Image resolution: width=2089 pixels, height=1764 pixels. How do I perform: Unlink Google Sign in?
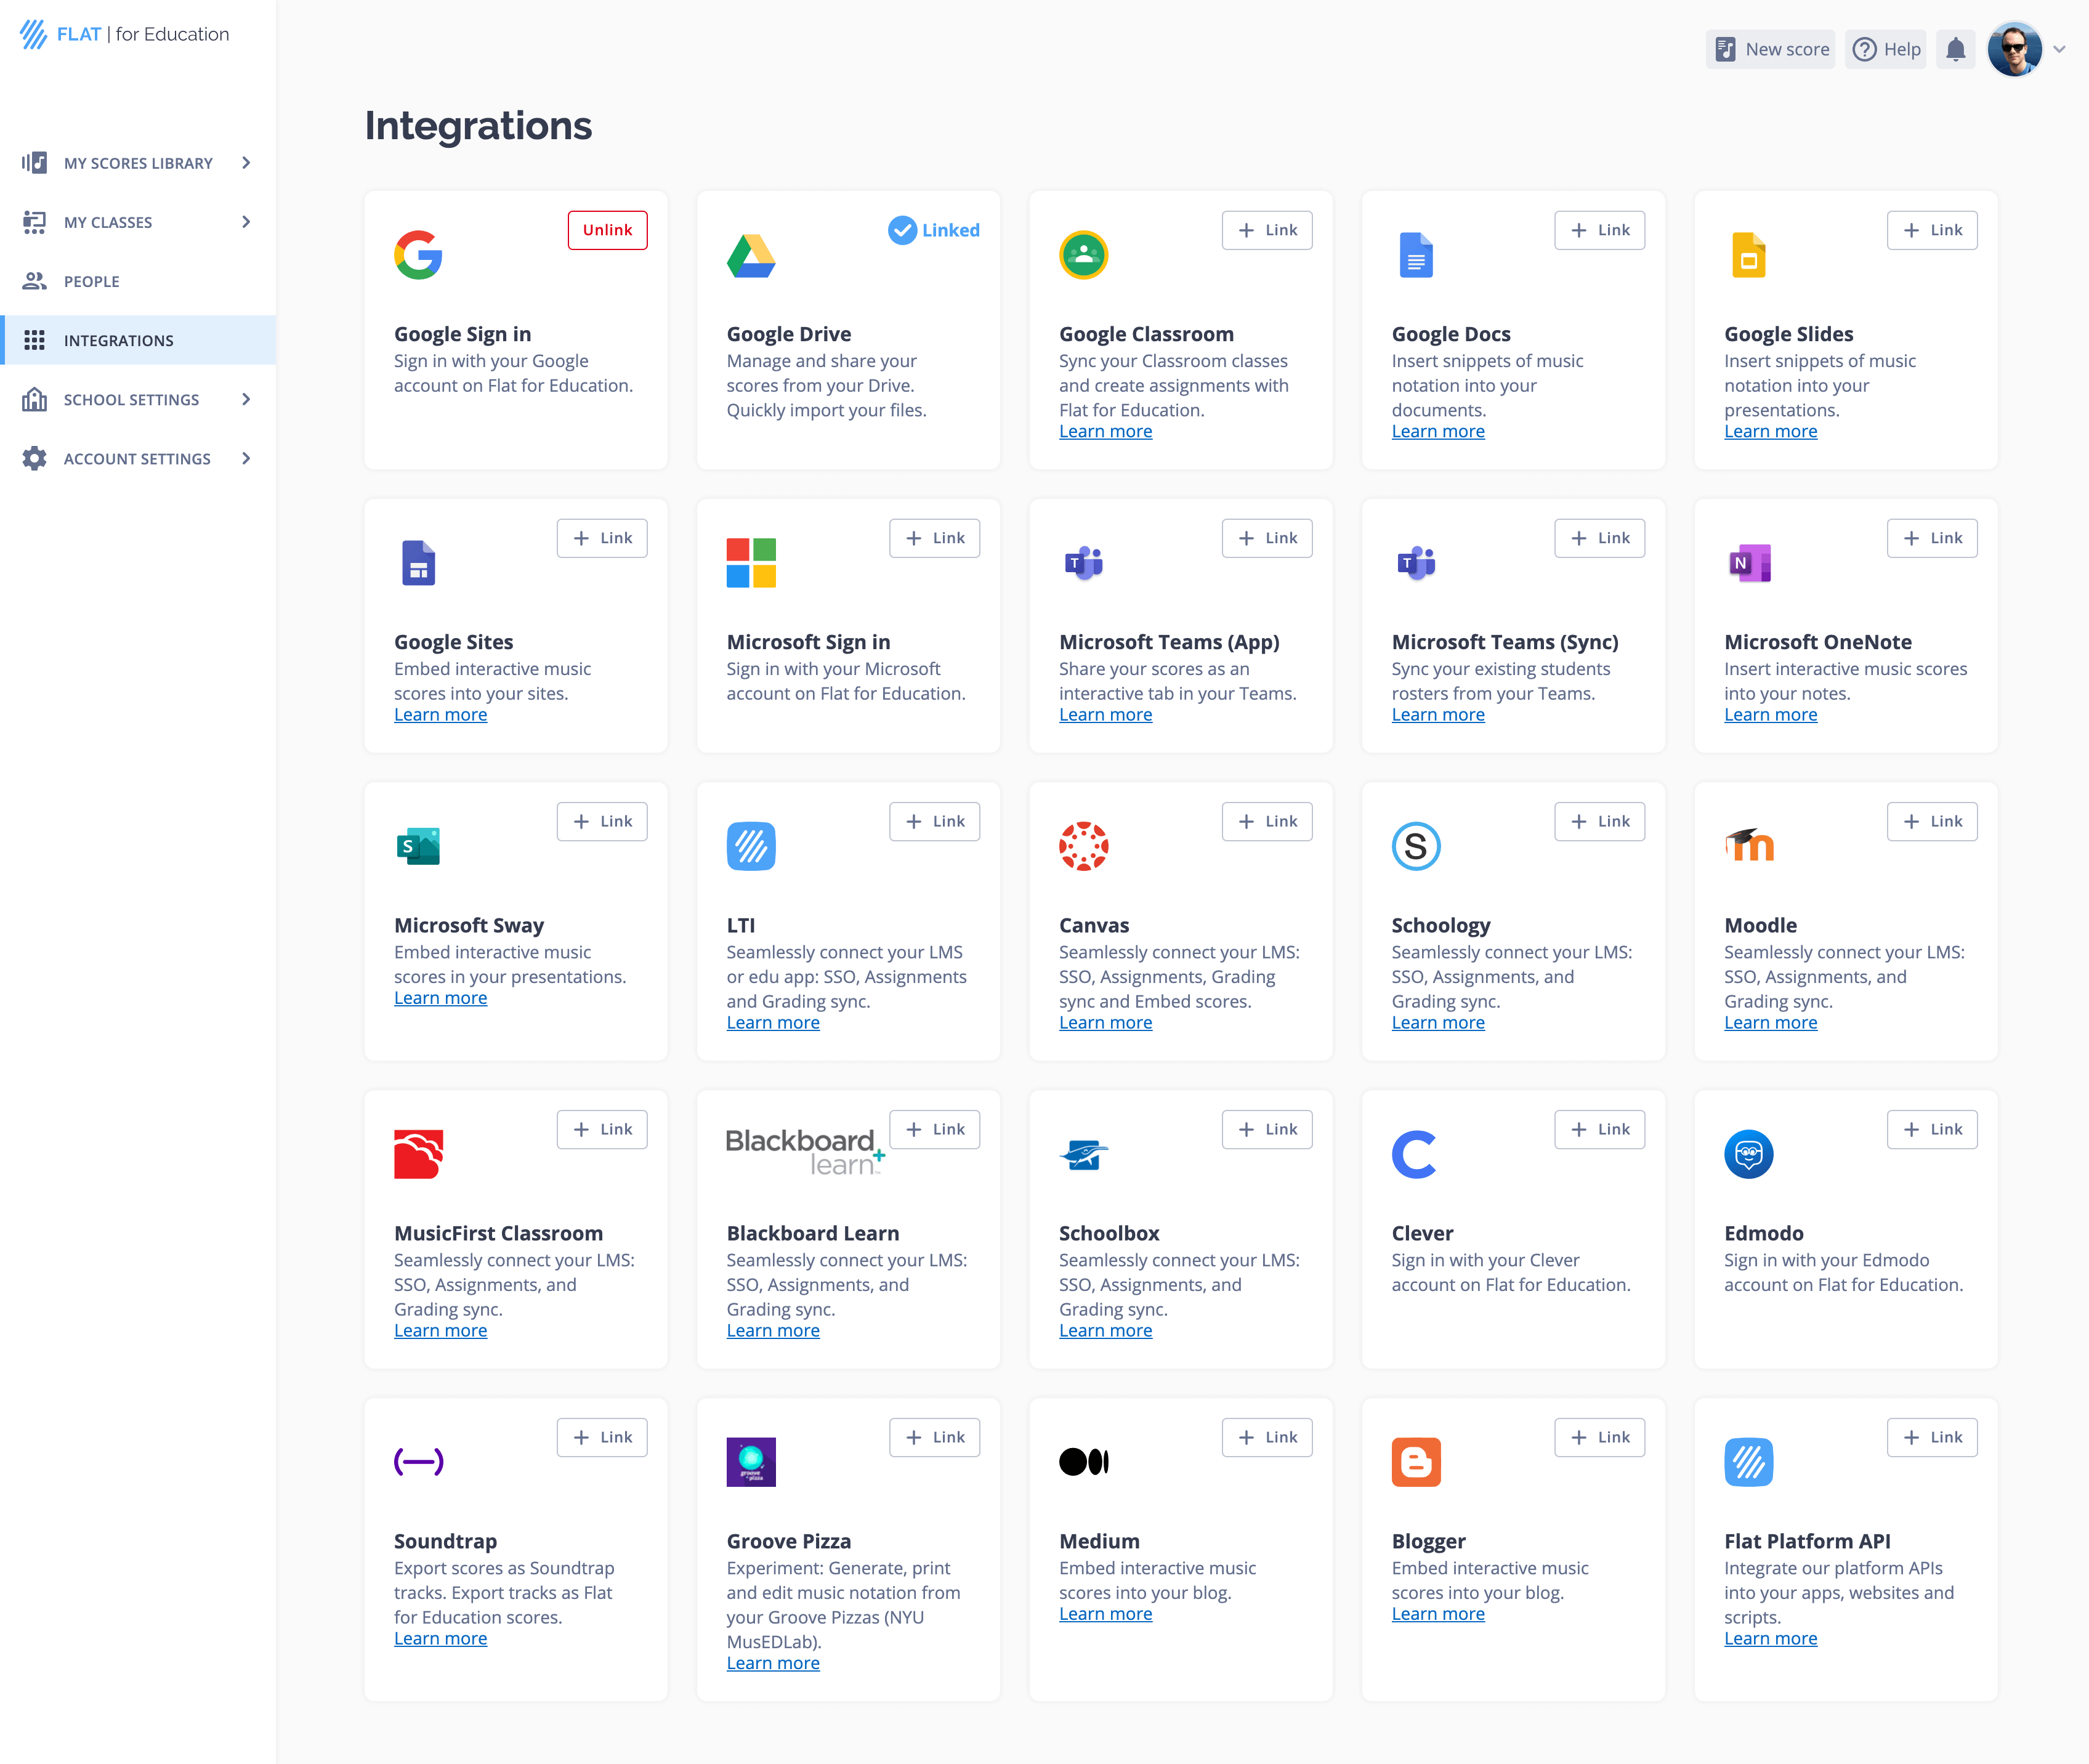click(607, 230)
